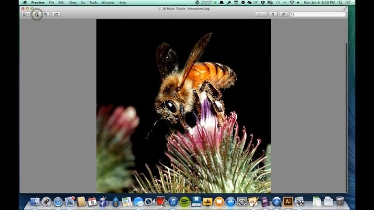This screenshot has width=374, height=210.
Task: Open the Window menu
Action: coord(108,2)
